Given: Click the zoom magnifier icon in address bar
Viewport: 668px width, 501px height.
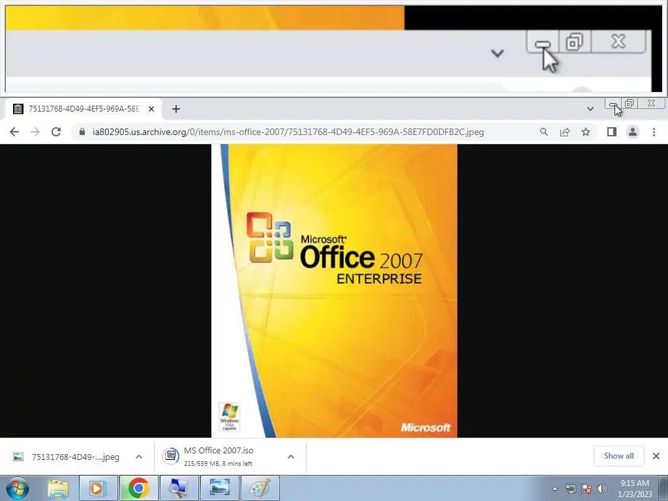Looking at the screenshot, I should tap(544, 132).
